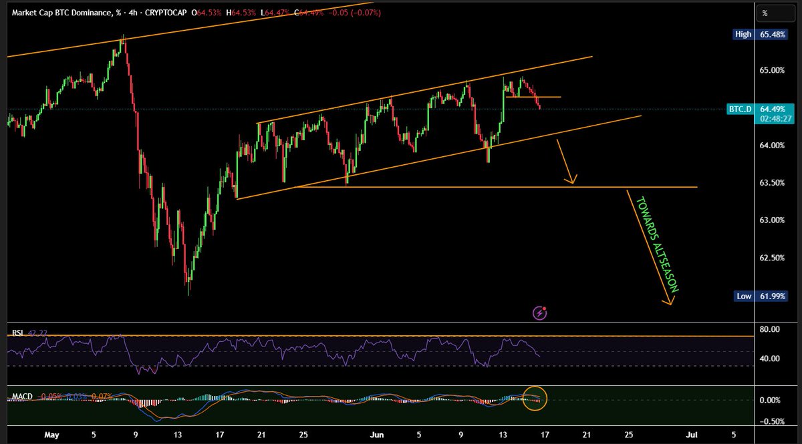
Task: Select the TOWARDS ALTSEASON text annotation
Action: point(657,245)
